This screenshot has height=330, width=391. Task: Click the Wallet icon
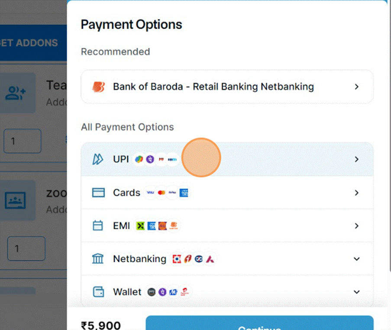[x=98, y=292]
